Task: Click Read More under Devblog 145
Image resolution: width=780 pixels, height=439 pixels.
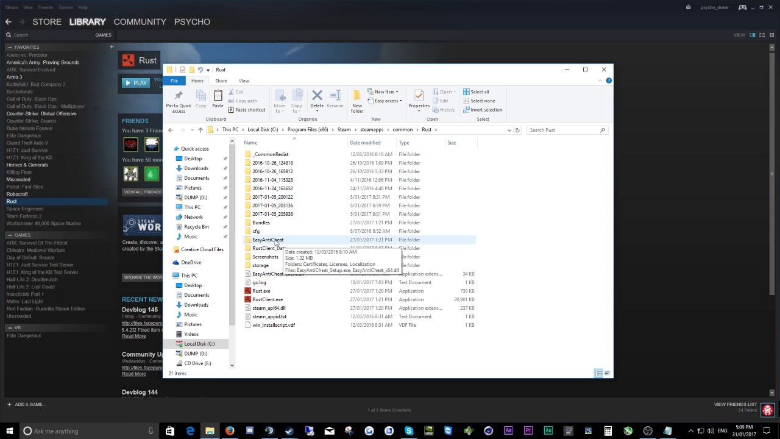Action: click(133, 336)
